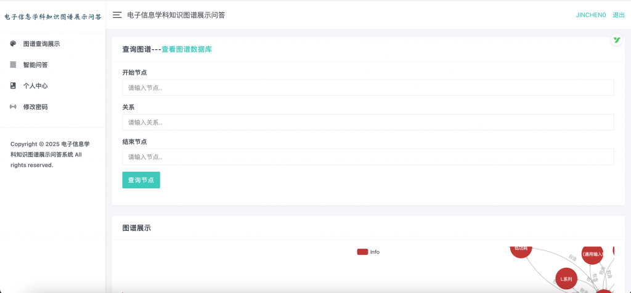The width and height of the screenshot is (631, 293).
Task: Open the 查看图谱数据库 link
Action: pos(187,49)
